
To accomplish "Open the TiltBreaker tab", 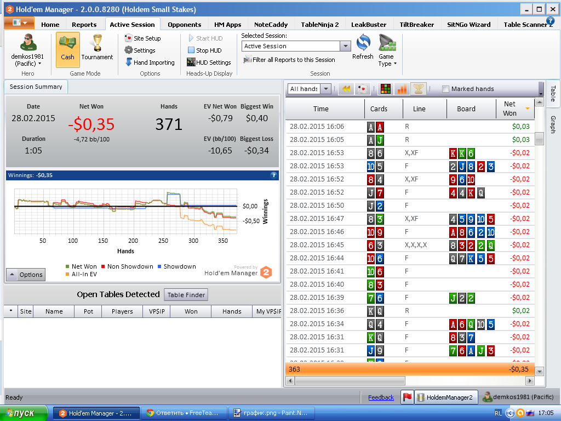I will (x=416, y=24).
